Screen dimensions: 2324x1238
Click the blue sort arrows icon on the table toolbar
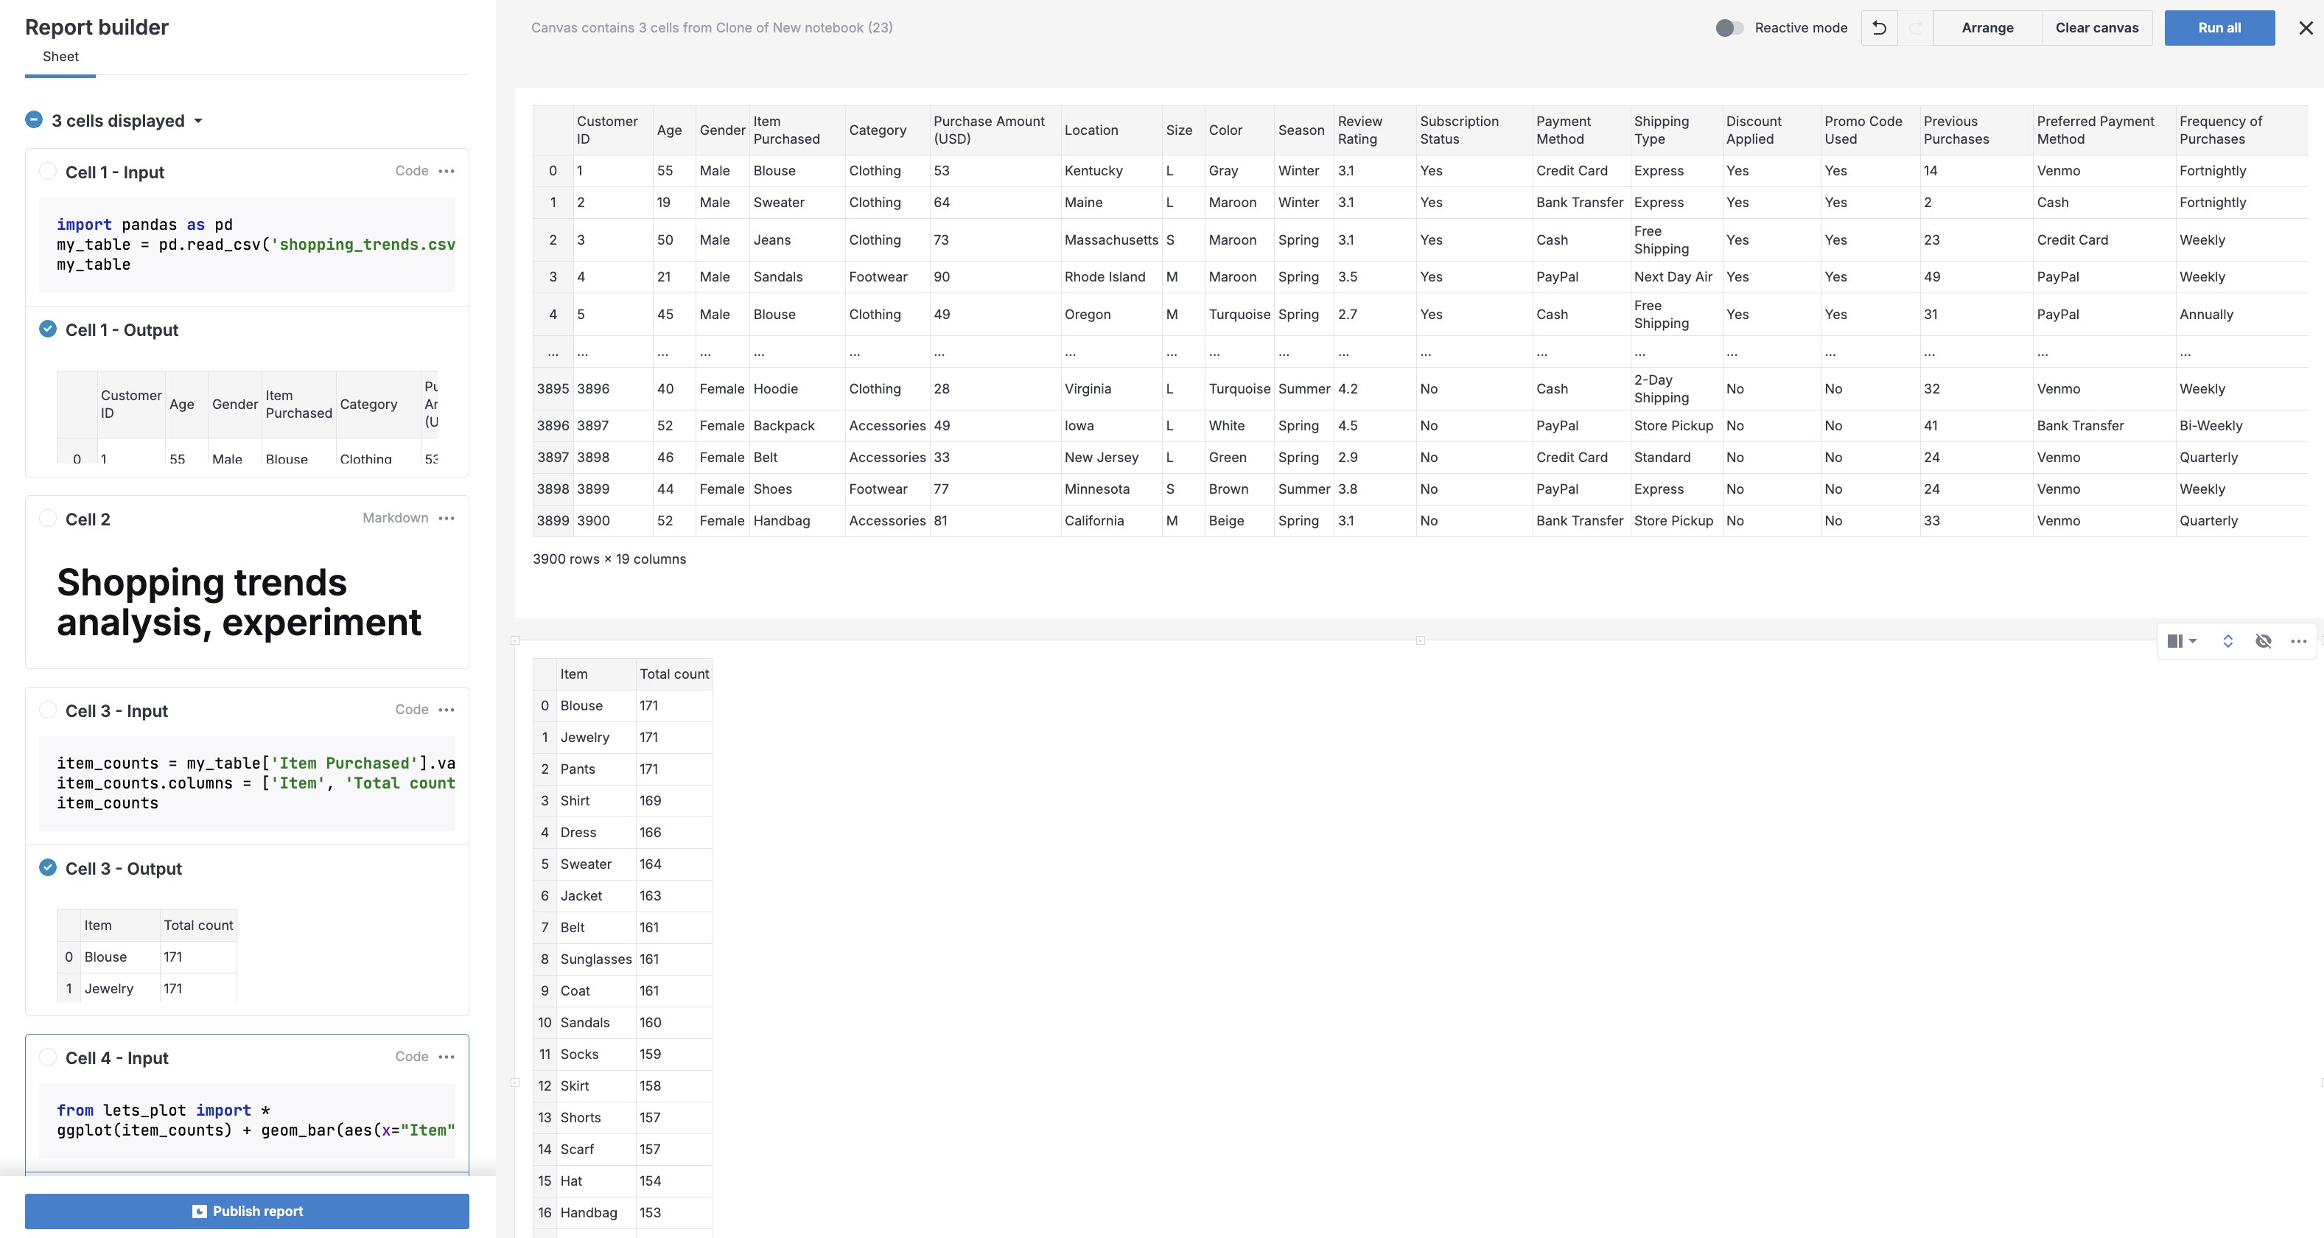pyautogui.click(x=2227, y=642)
